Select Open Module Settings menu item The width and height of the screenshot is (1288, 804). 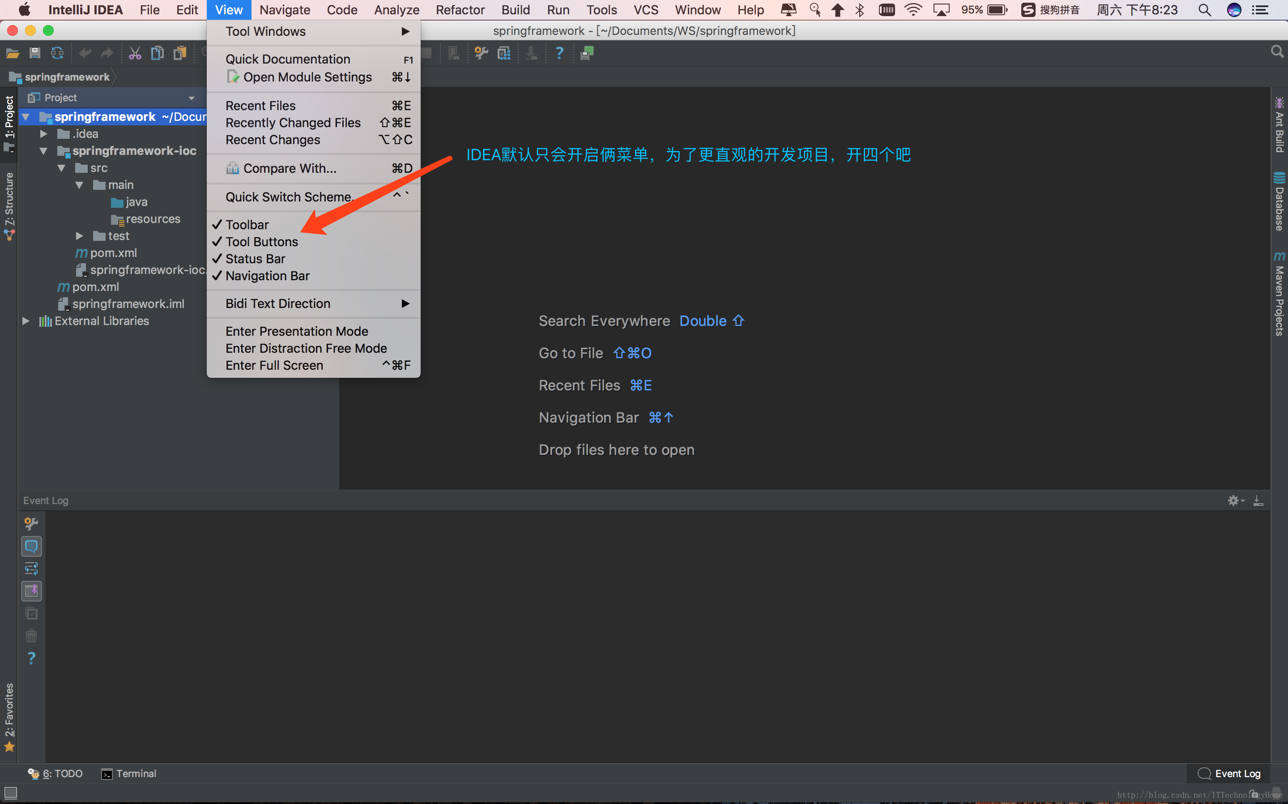[314, 77]
